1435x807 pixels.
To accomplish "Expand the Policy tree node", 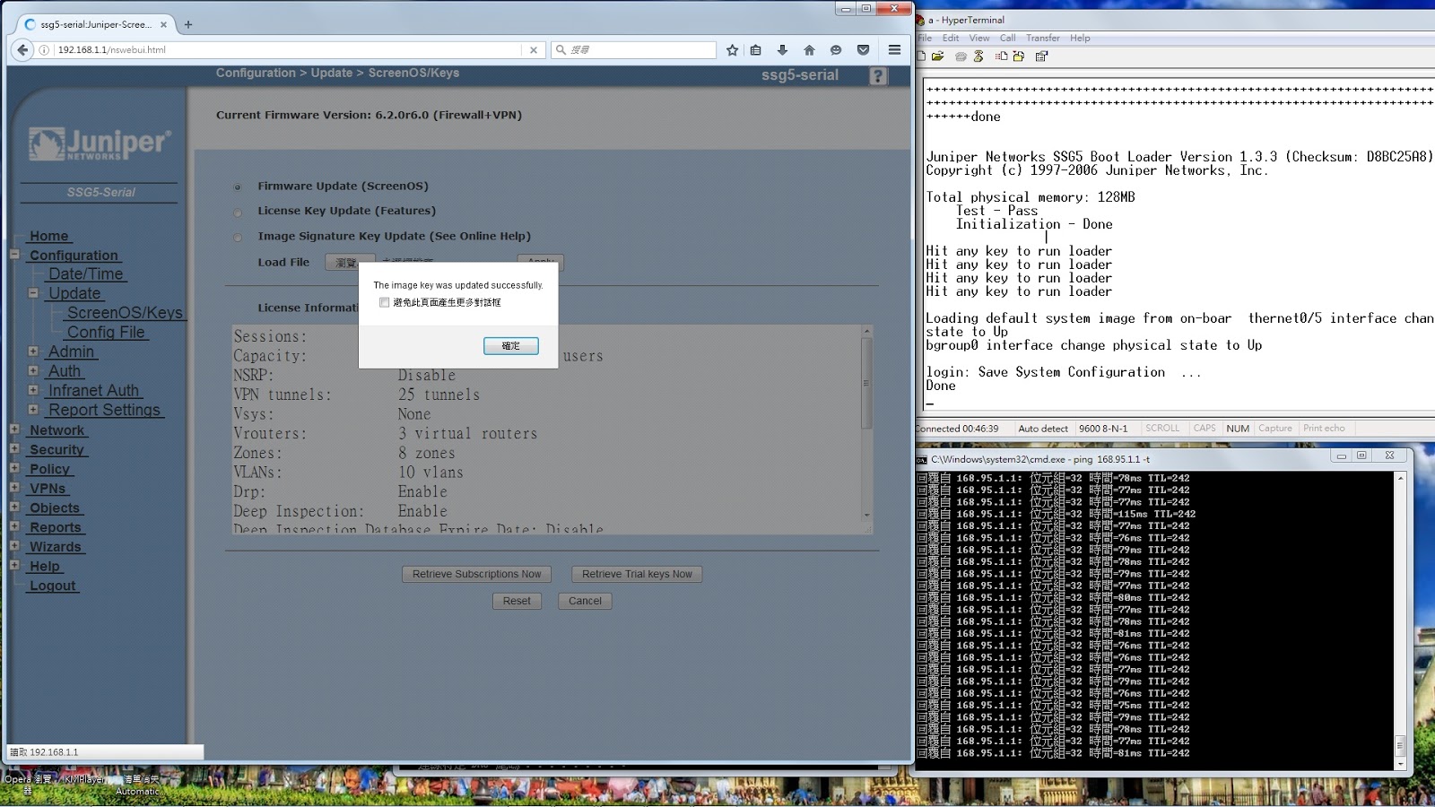I will point(14,468).
